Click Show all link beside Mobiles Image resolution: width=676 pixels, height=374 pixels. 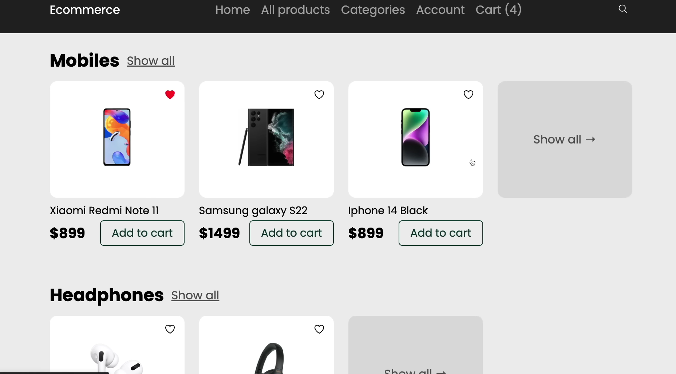pyautogui.click(x=151, y=61)
